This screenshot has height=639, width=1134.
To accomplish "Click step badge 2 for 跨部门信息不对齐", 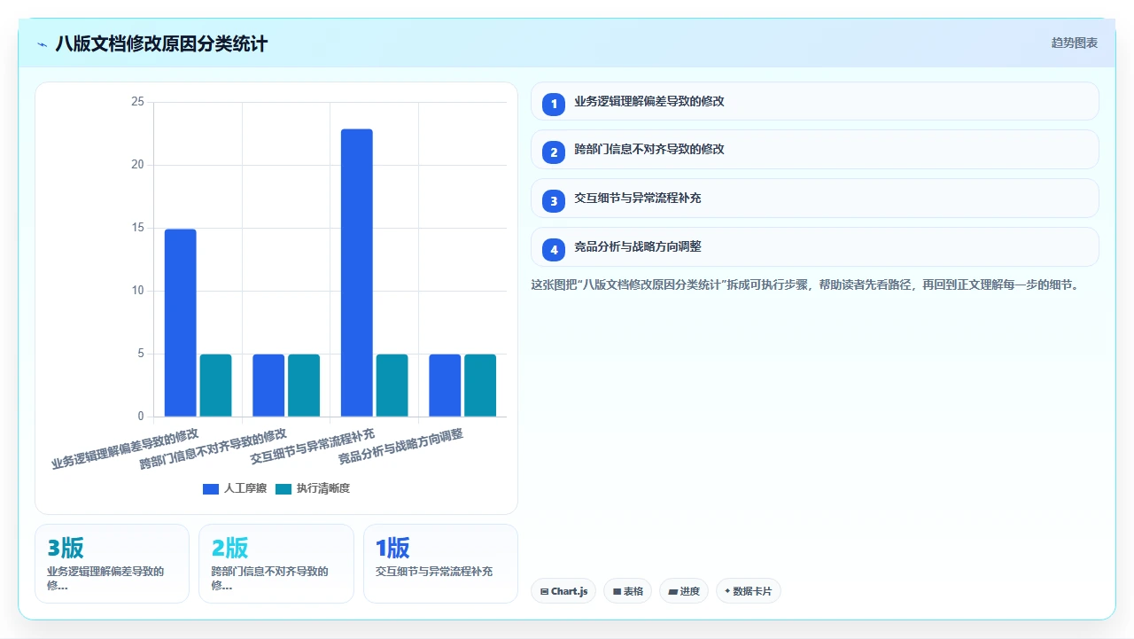I will [554, 152].
